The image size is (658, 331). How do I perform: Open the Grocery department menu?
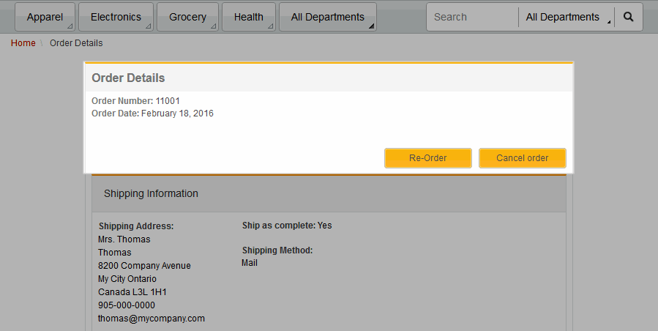coord(187,17)
